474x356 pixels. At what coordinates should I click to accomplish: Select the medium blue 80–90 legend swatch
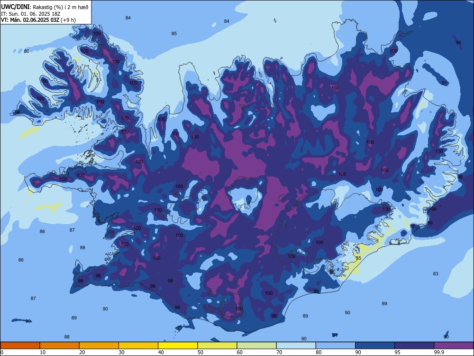[x=336, y=346]
